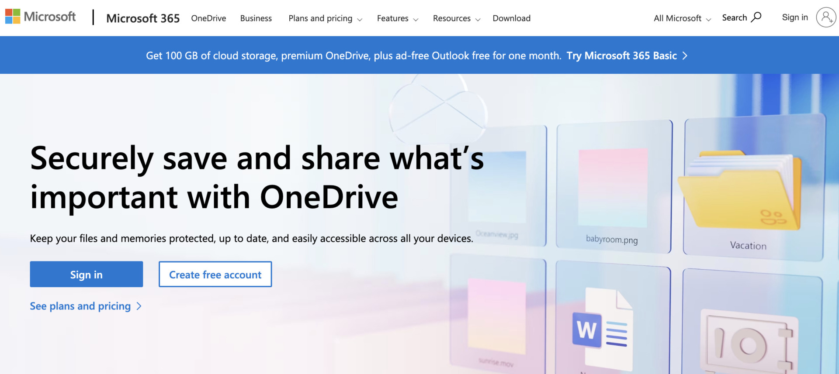Click the babyroom.png file tile
This screenshot has width=839, height=374.
(614, 187)
